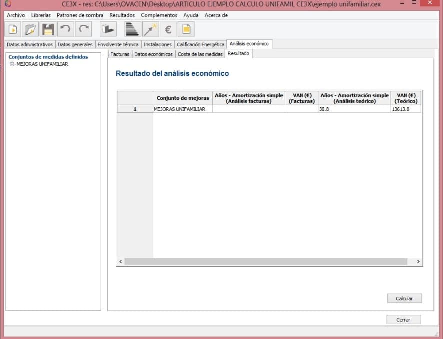Open the shadow pattern building icon
The width and height of the screenshot is (443, 339).
[107, 30]
